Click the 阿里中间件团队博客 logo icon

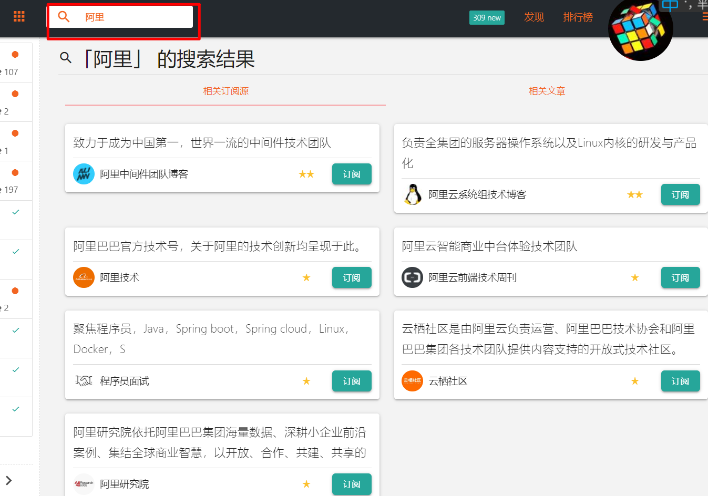[84, 174]
